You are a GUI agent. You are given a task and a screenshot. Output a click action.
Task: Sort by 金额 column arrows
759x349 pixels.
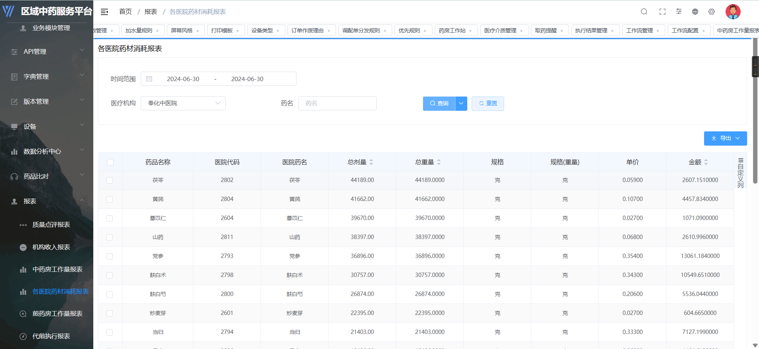pos(706,162)
